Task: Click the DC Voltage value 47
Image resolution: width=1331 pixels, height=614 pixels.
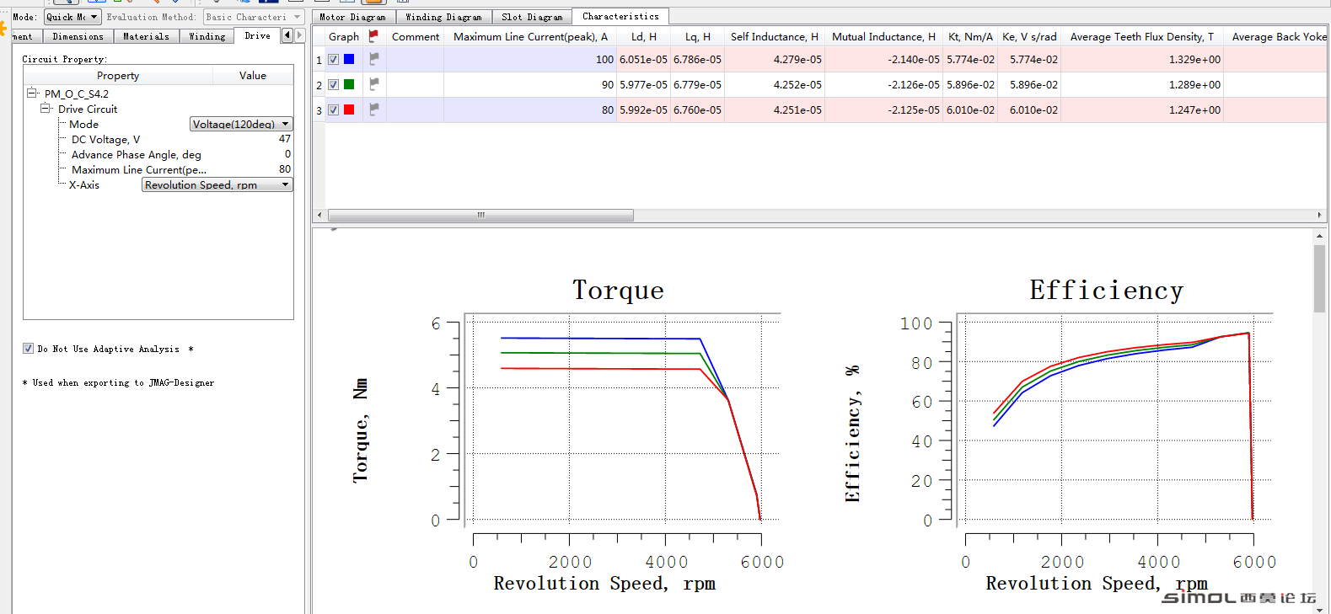Action: coord(285,139)
